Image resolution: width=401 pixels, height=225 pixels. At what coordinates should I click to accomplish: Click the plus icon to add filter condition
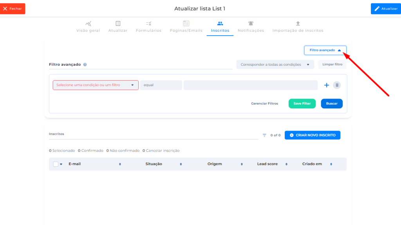click(326, 85)
